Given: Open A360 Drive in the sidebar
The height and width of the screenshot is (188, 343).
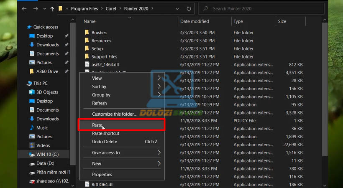Looking at the screenshot, I should pyautogui.click(x=47, y=71).
